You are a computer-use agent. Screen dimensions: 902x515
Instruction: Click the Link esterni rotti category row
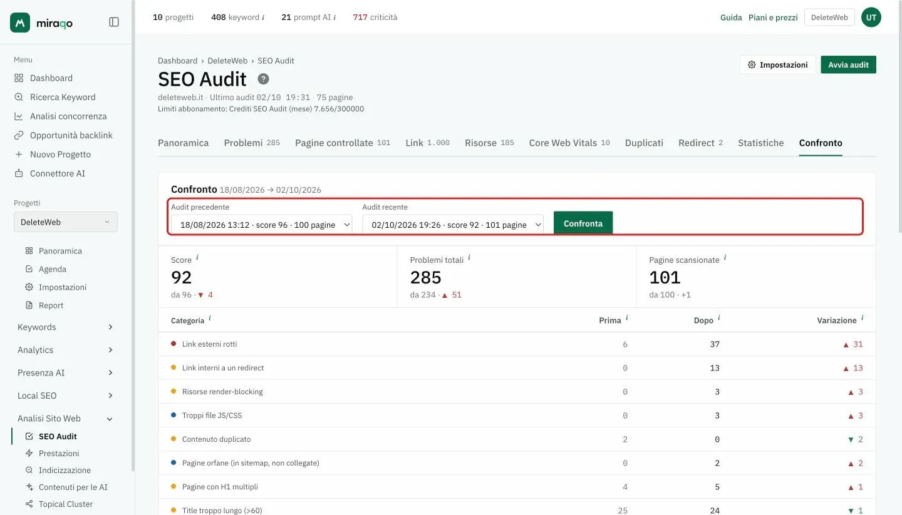click(517, 344)
